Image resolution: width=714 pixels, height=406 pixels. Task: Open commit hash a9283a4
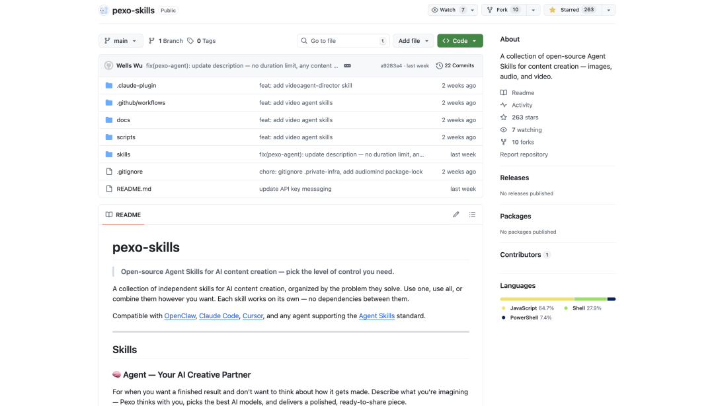point(391,66)
